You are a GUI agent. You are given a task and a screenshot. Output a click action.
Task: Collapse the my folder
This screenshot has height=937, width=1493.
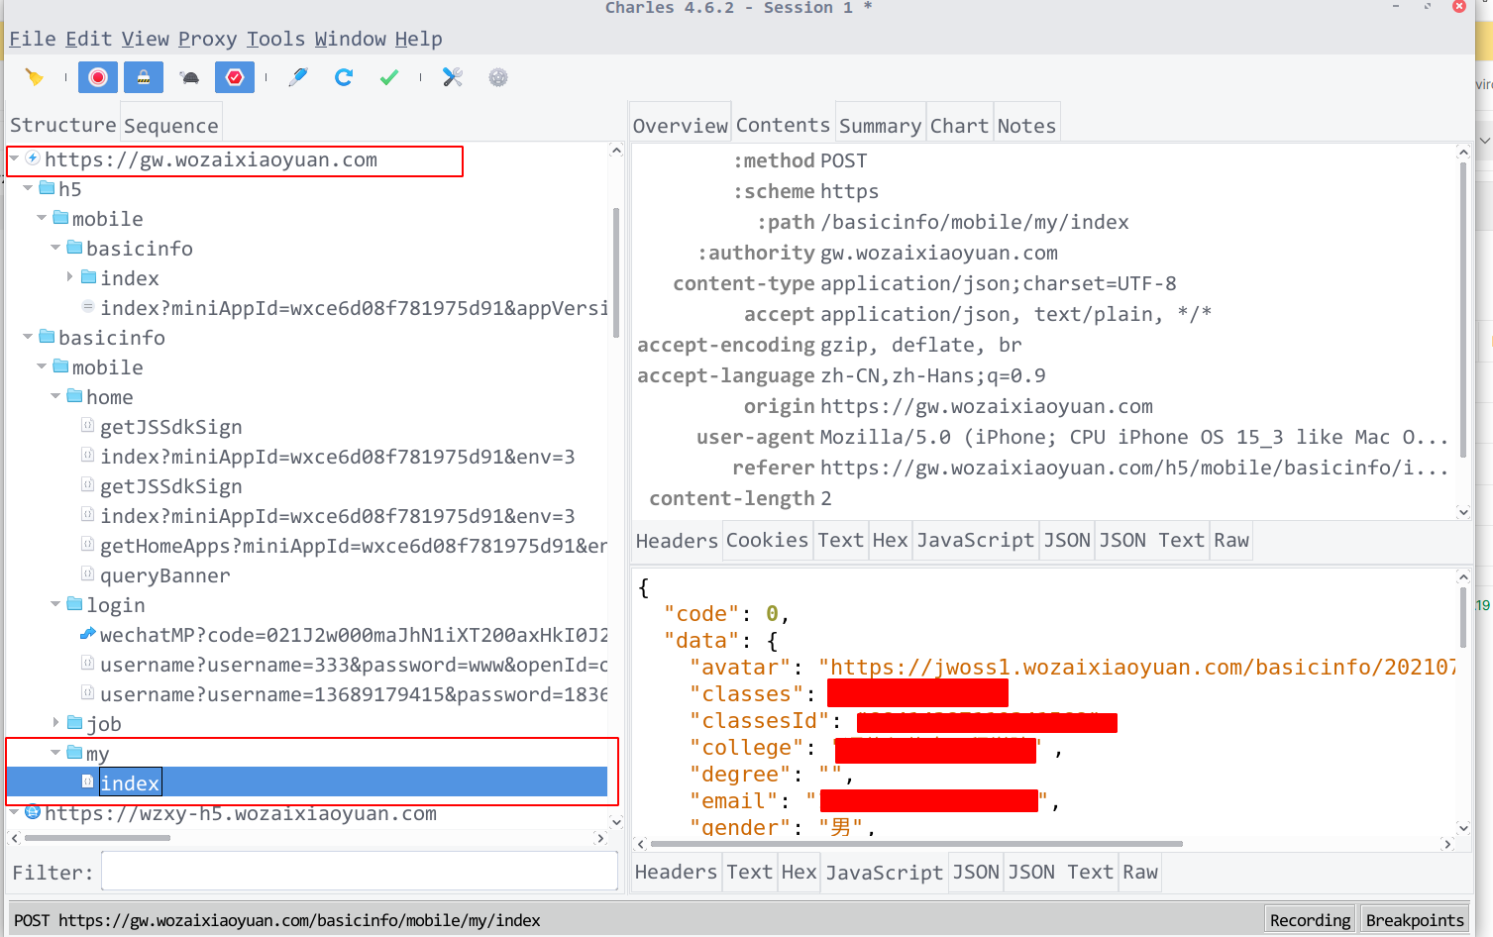coord(56,753)
